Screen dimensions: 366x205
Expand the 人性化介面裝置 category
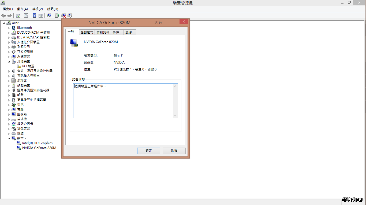[x=9, y=42]
